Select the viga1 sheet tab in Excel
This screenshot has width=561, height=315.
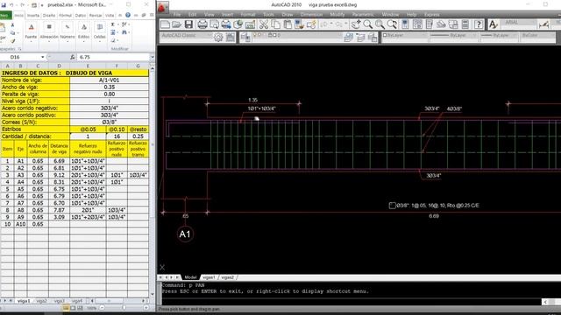24,301
